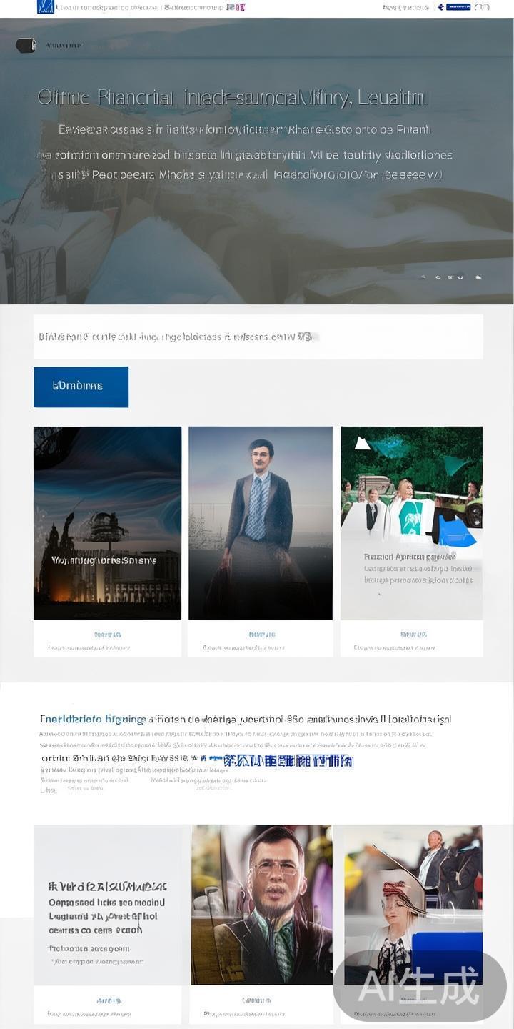
Task: Select the last hero carousel indicator dot
Action: coord(478,277)
